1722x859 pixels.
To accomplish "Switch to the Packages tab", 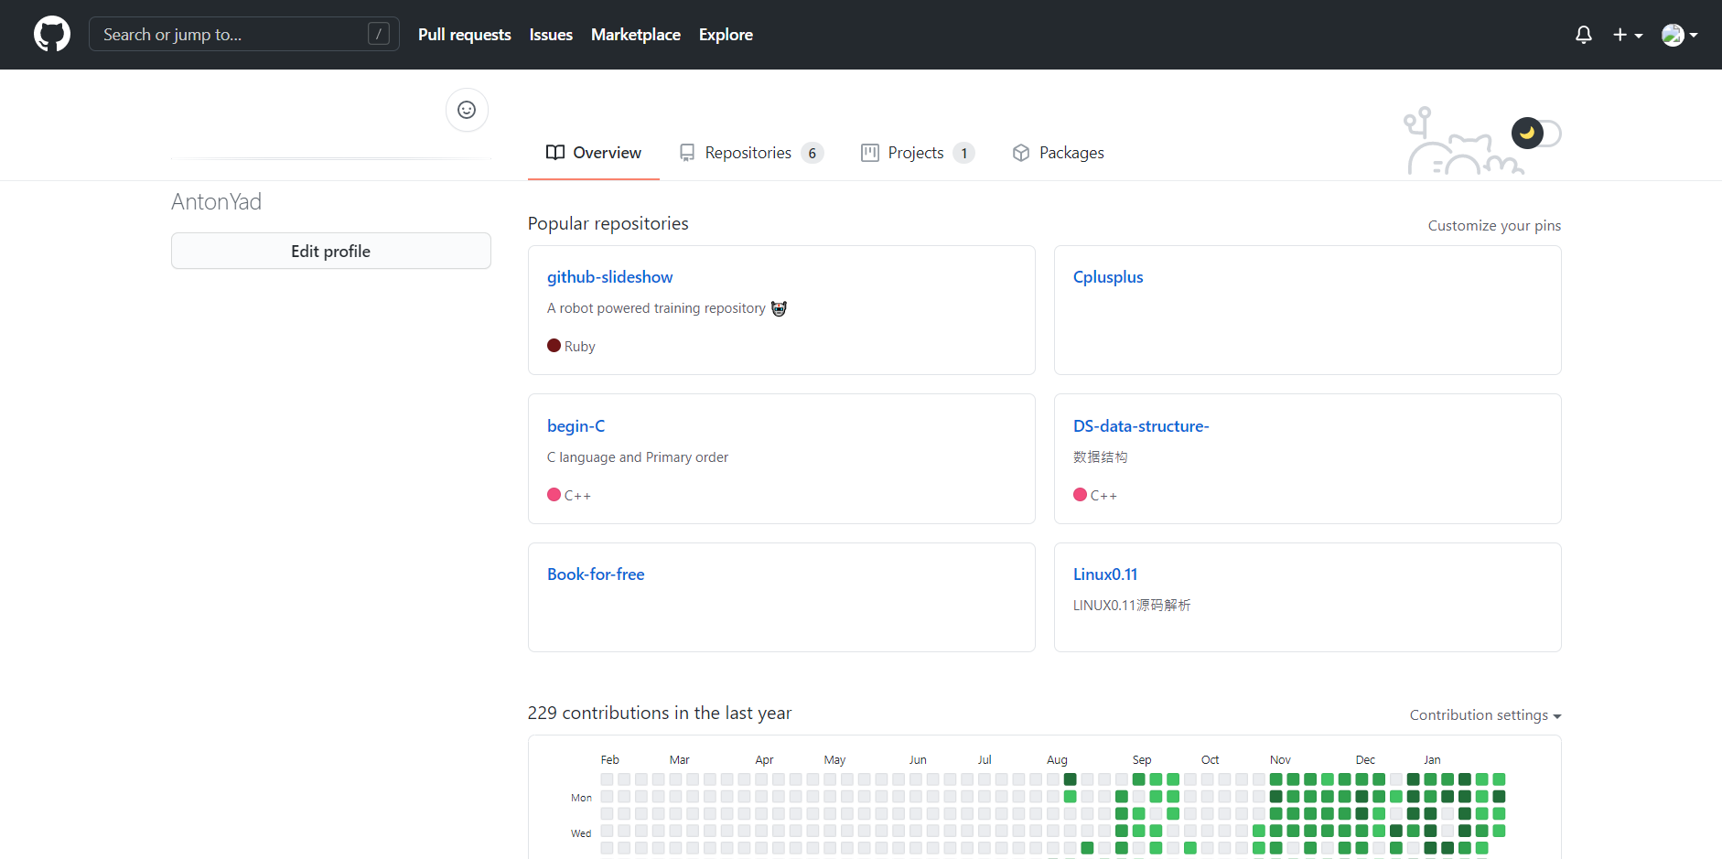I will pos(1059,153).
